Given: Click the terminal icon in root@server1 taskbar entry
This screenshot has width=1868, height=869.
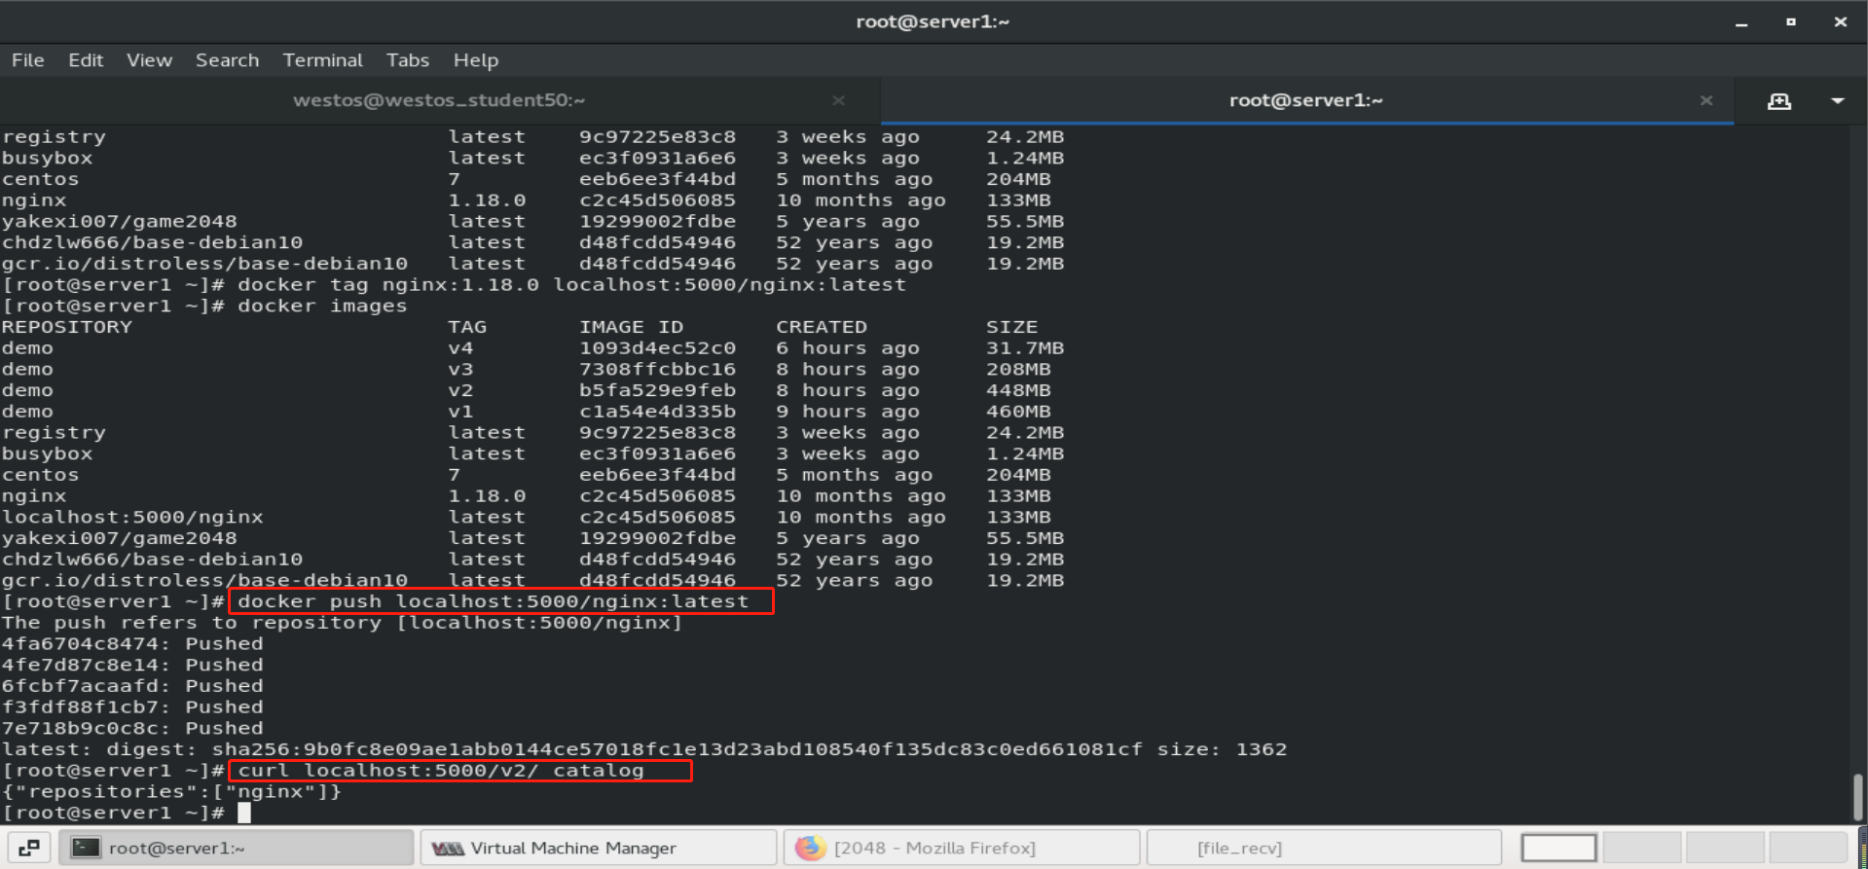Looking at the screenshot, I should pyautogui.click(x=86, y=848).
